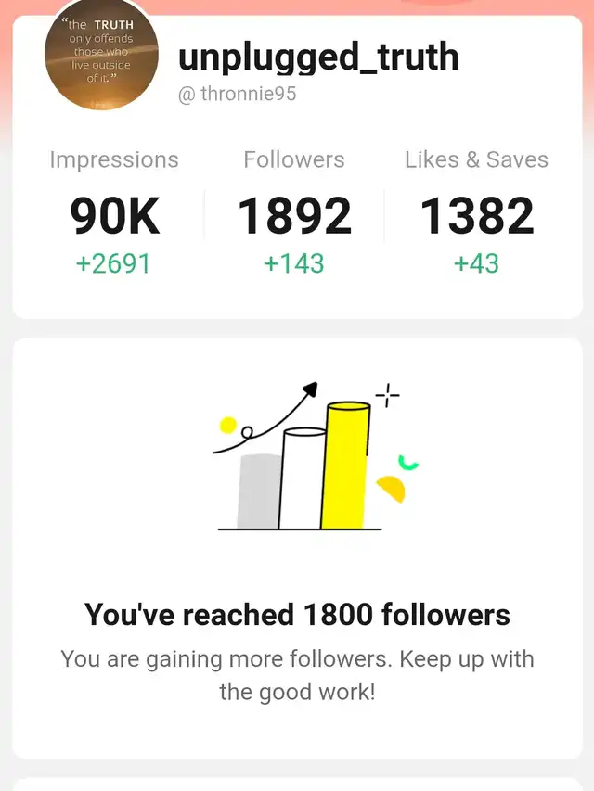Click the +43 likes and saves gain
594x791 pixels.
tap(476, 263)
